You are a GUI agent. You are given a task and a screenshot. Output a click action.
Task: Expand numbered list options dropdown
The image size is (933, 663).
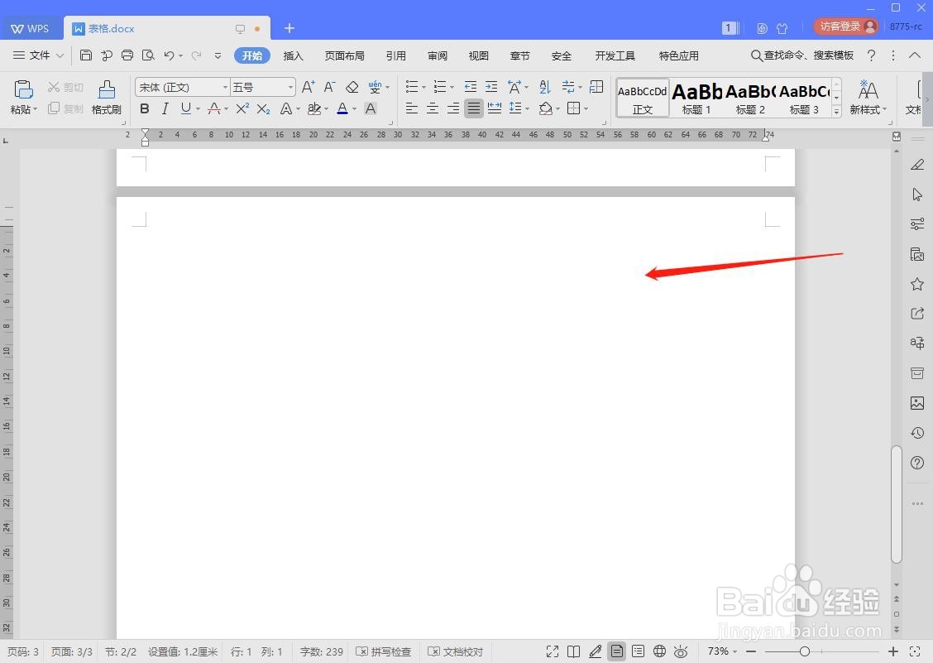(452, 88)
